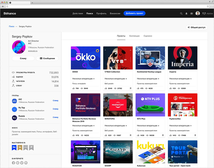214x168 pixels.
Task: Open OKKO project title link
Action: point(75,72)
